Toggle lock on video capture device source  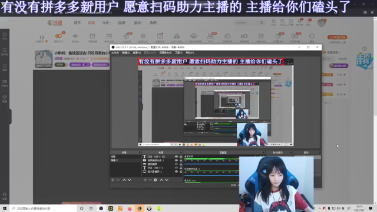(181, 160)
